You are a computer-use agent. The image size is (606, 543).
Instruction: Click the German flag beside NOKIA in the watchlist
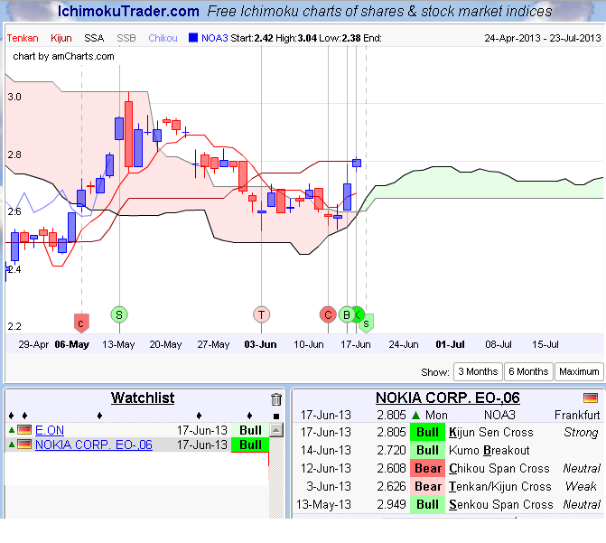24,445
